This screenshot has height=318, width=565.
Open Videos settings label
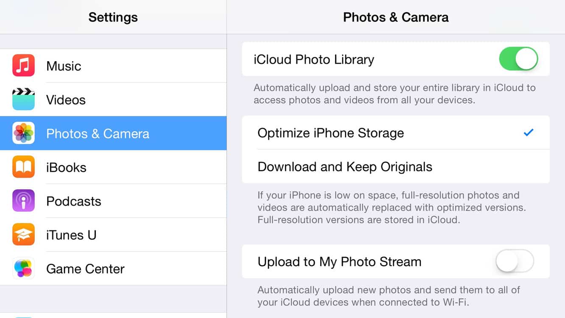click(66, 100)
